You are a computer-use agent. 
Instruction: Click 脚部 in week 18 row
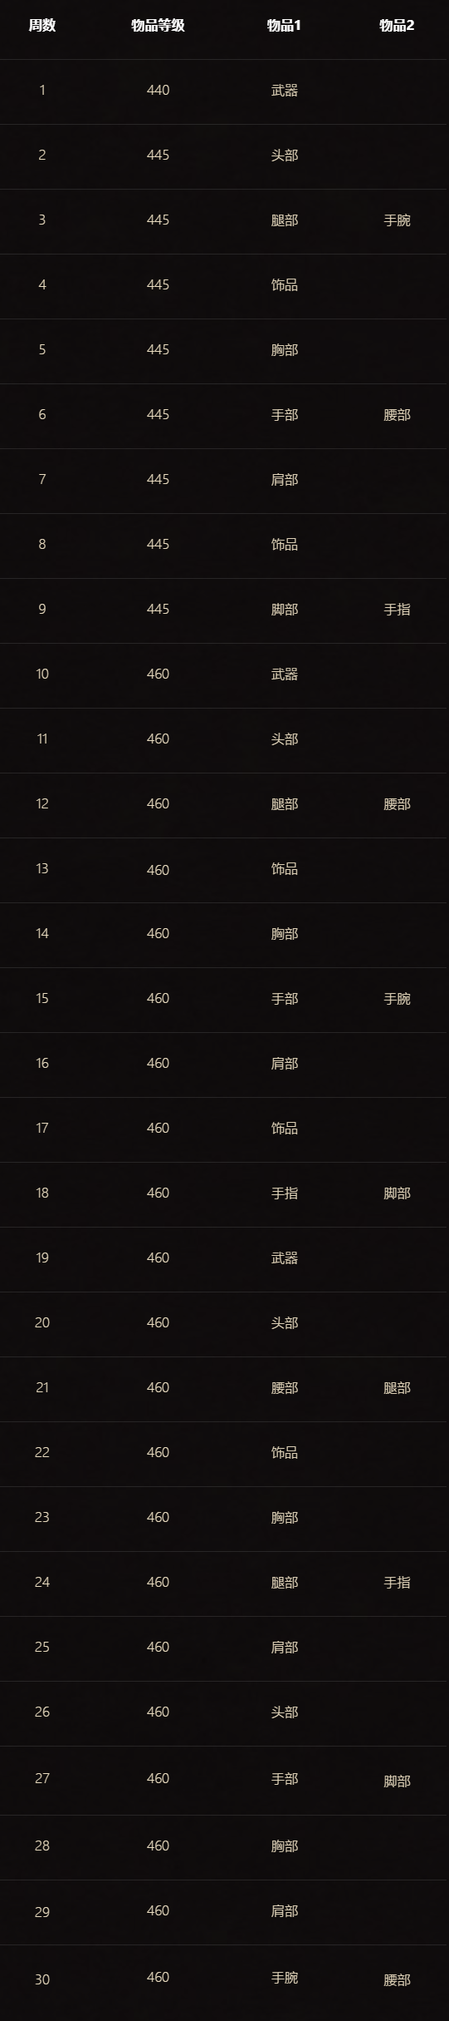397,1193
